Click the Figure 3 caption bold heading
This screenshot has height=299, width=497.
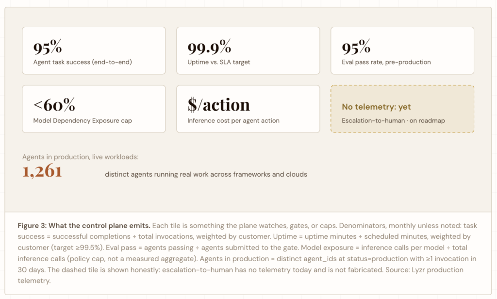(x=84, y=225)
